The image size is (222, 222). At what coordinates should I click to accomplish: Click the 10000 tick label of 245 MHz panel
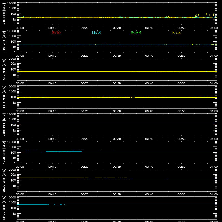coord(12,3)
